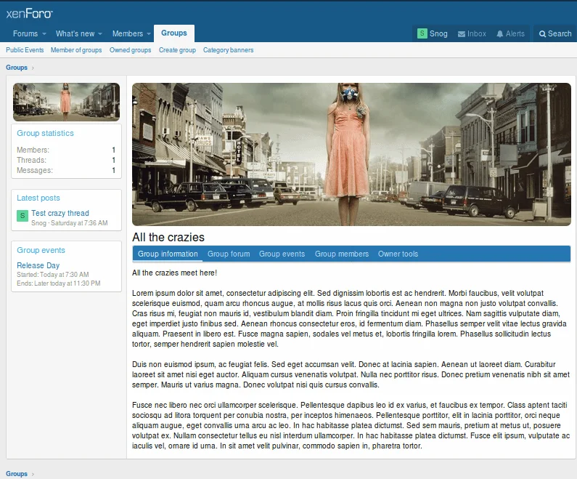The image size is (577, 479).
Task: Select the Groups navigation tab
Action: pos(174,33)
